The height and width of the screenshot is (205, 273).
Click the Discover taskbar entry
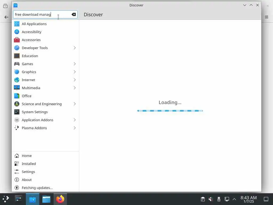[32, 199]
